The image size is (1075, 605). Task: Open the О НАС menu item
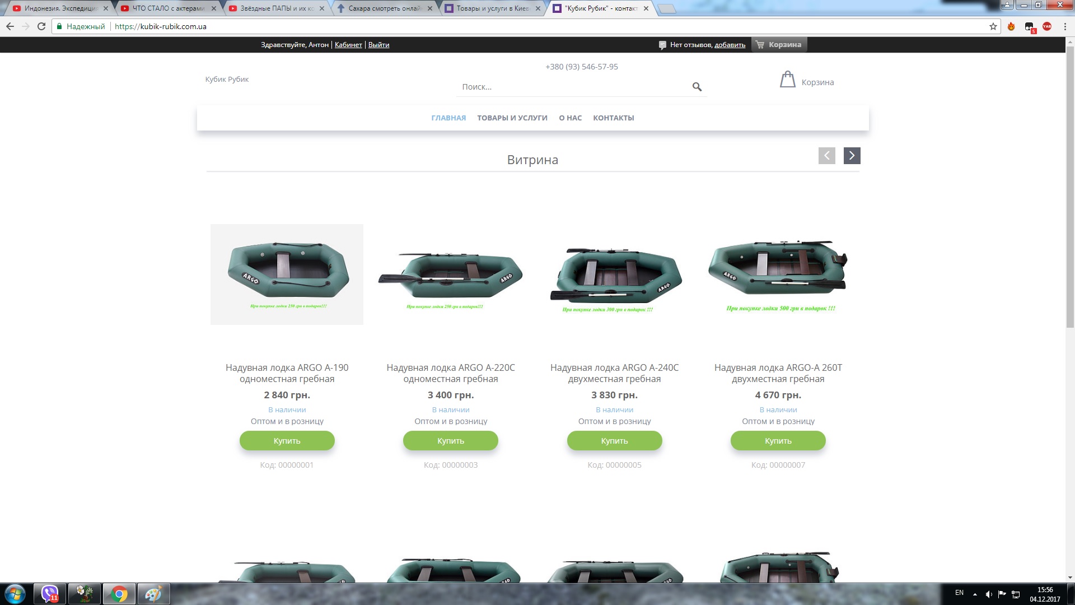[x=570, y=118]
